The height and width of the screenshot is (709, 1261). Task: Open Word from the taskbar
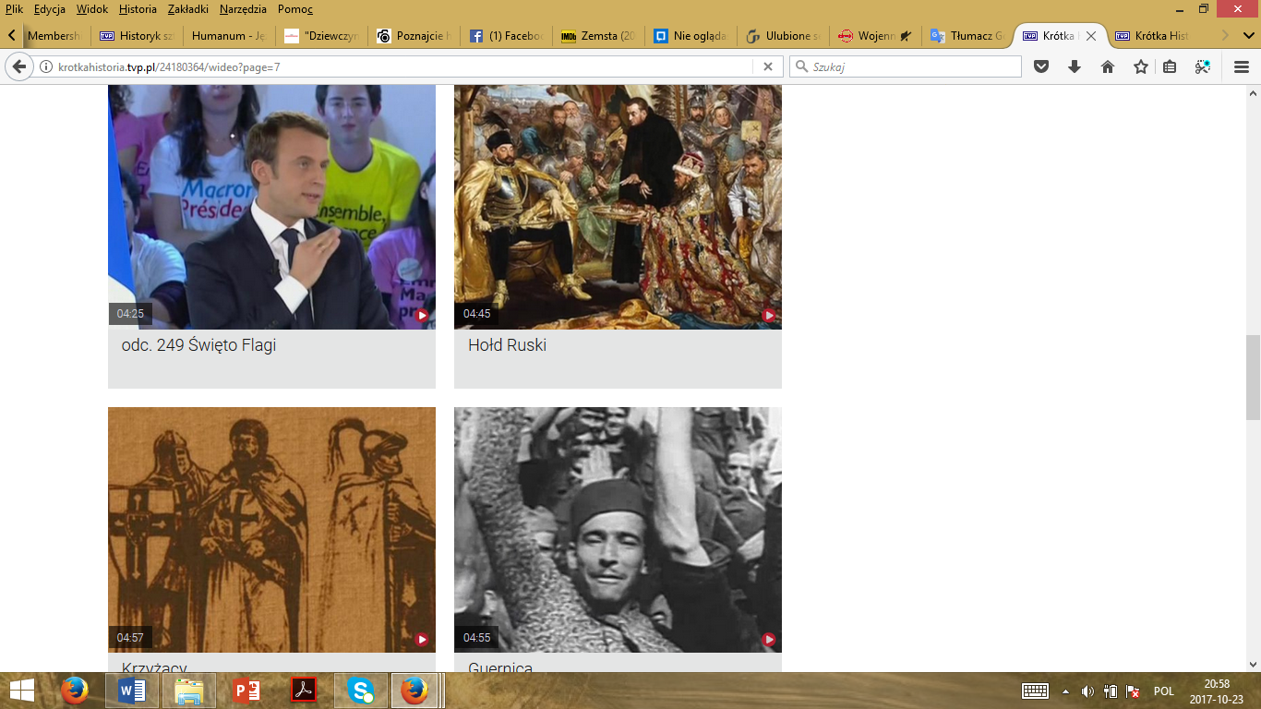pyautogui.click(x=132, y=691)
